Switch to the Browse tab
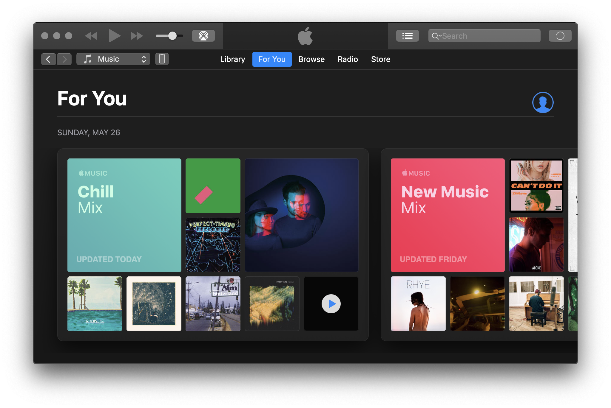 tap(311, 59)
